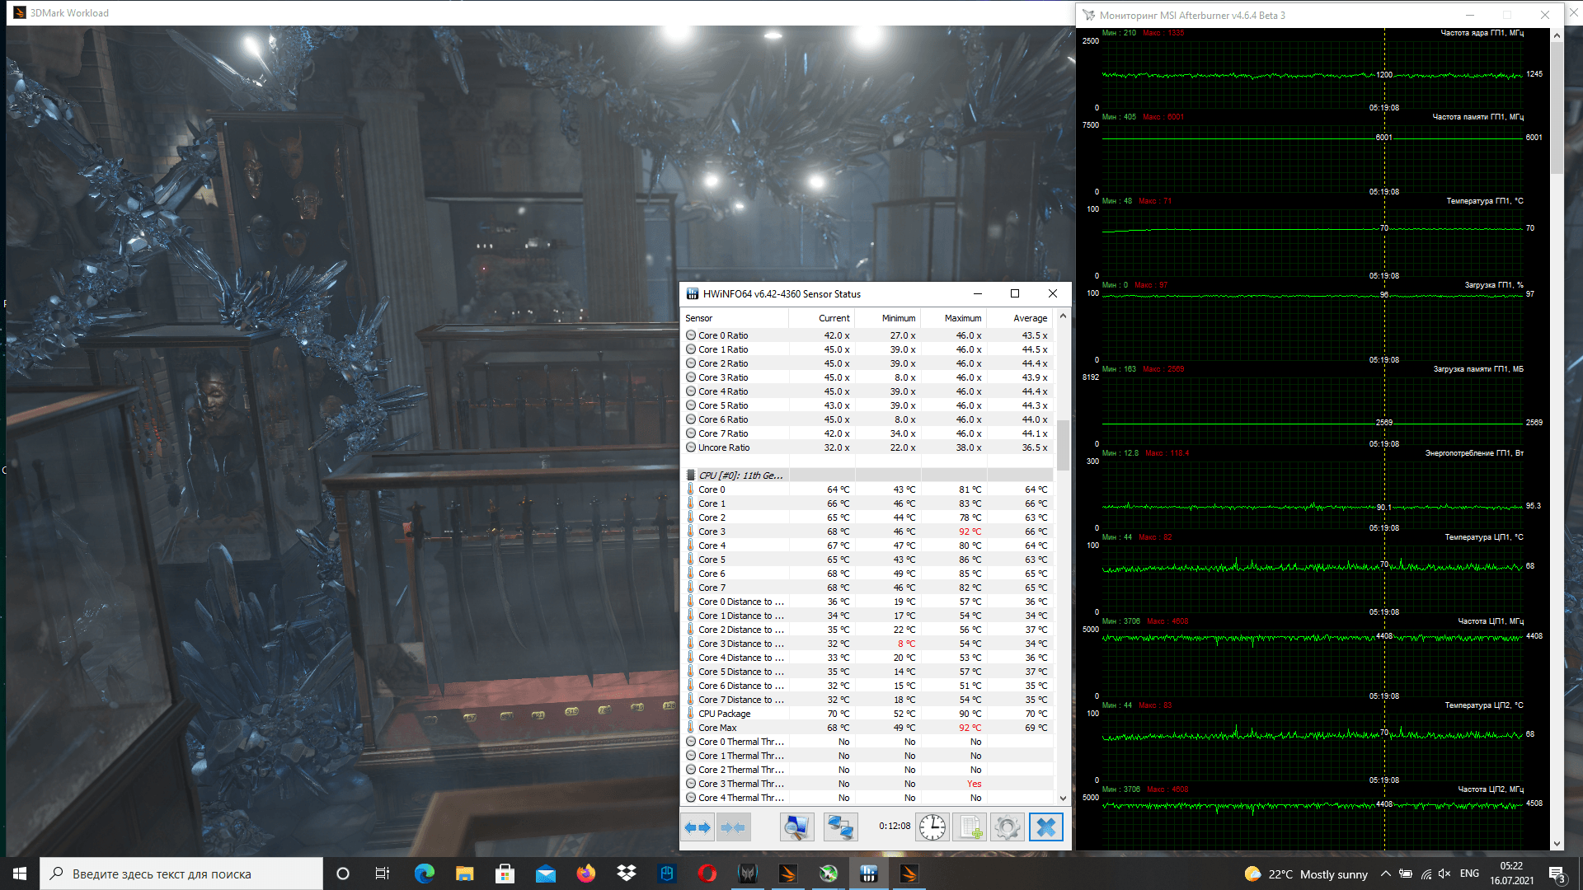
Task: Open Windows notification center button
Action: [1557, 874]
